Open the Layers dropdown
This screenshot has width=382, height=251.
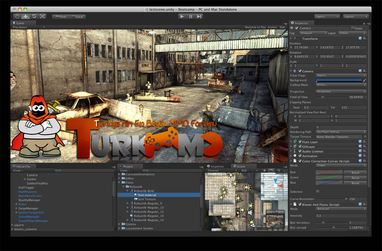tap(327, 17)
